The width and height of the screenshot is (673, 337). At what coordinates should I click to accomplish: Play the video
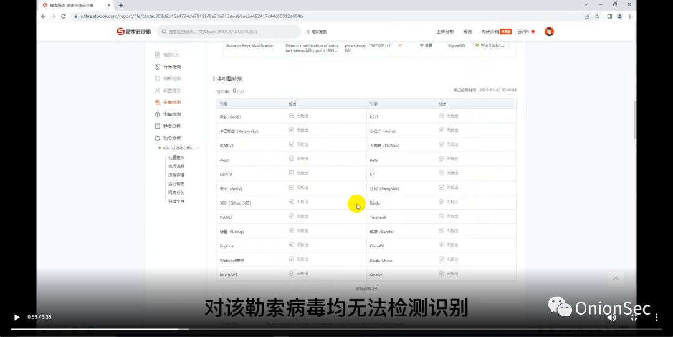tap(17, 317)
